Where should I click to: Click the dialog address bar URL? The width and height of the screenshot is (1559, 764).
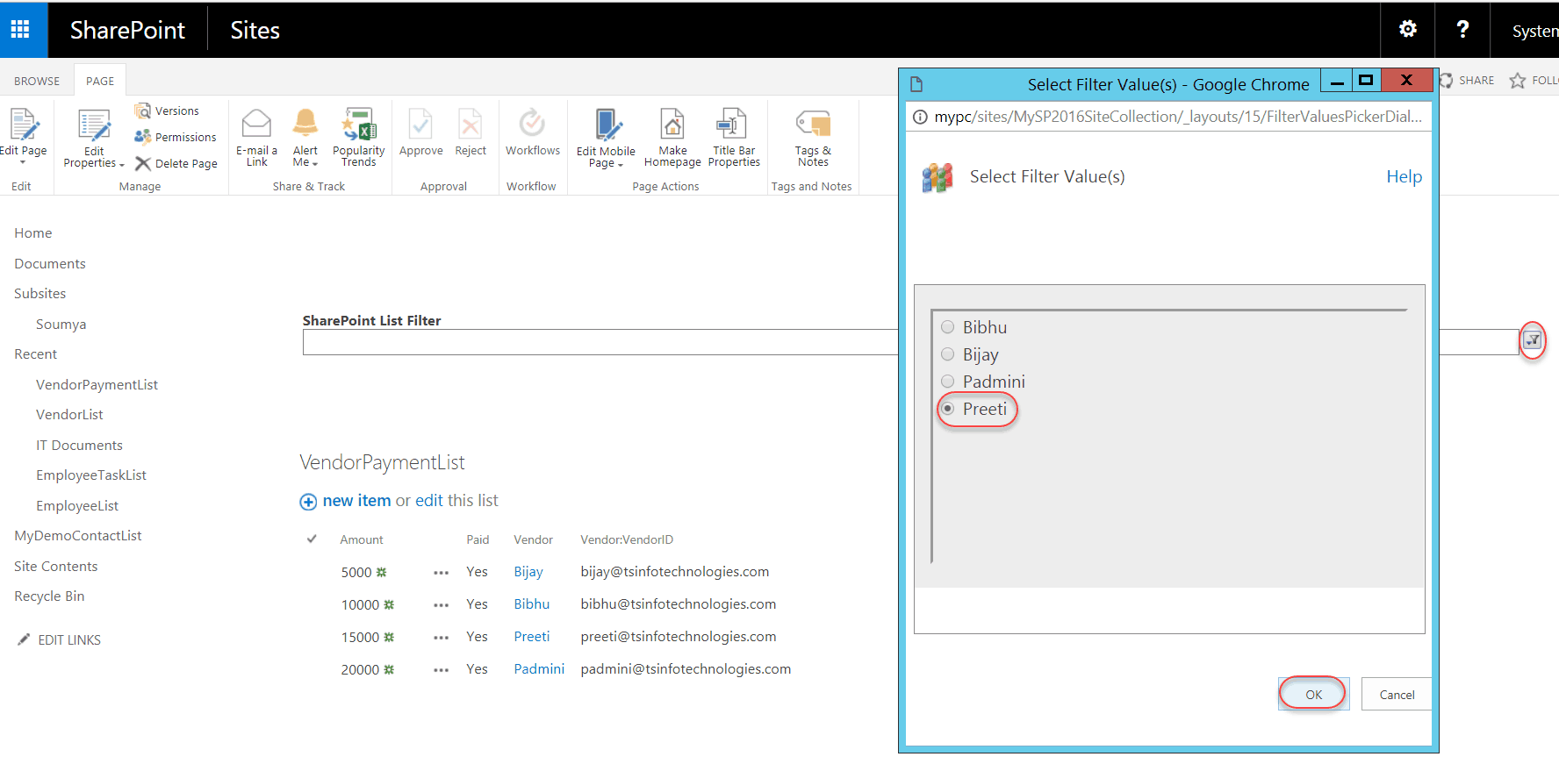pyautogui.click(x=1178, y=117)
